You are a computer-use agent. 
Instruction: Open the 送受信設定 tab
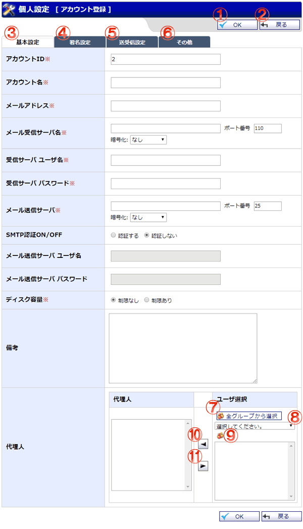(x=132, y=42)
